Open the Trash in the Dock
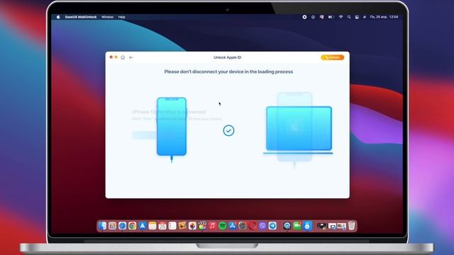The image size is (454, 255). tap(352, 226)
